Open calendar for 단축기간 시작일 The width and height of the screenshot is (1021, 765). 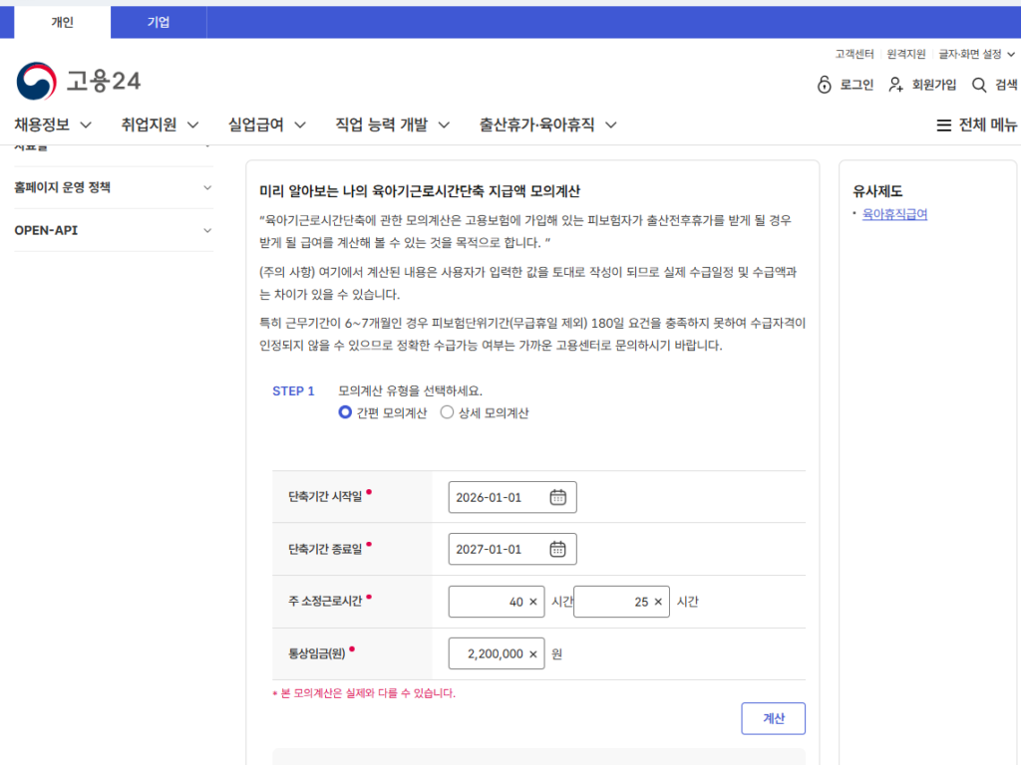pyautogui.click(x=558, y=497)
